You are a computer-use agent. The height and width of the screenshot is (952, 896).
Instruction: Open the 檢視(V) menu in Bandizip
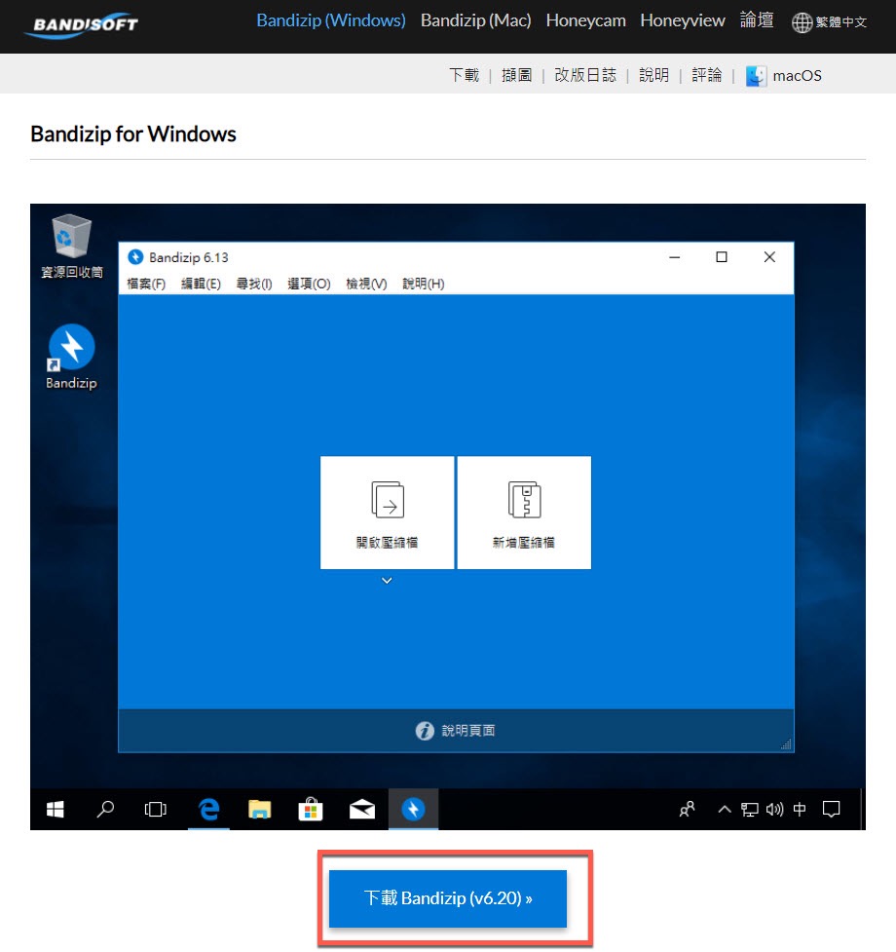[x=366, y=285]
